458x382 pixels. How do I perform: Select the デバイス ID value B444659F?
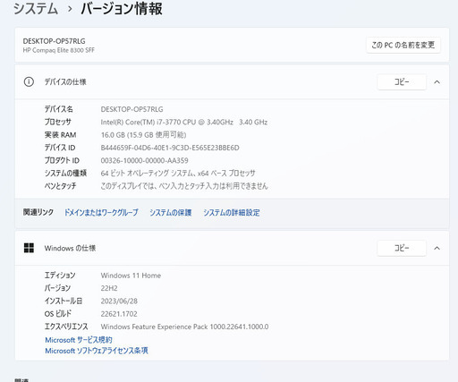[170, 148]
